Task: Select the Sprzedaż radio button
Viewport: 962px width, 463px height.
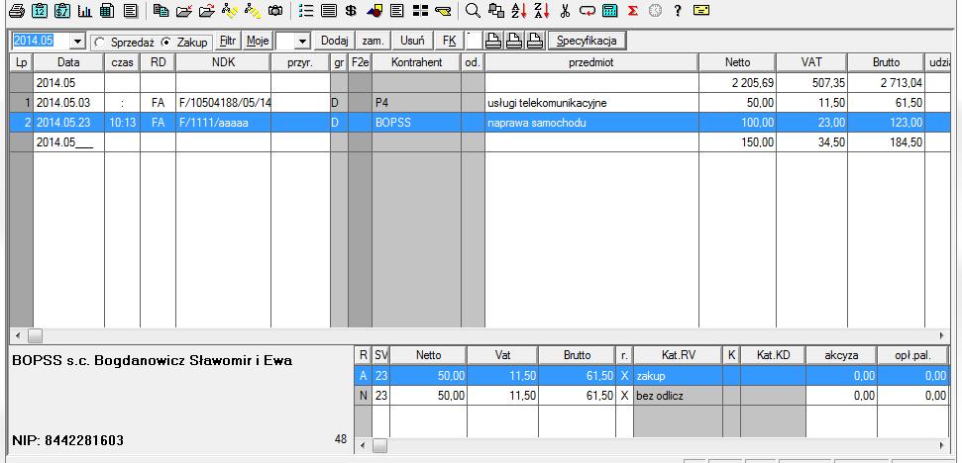Action: [x=98, y=43]
